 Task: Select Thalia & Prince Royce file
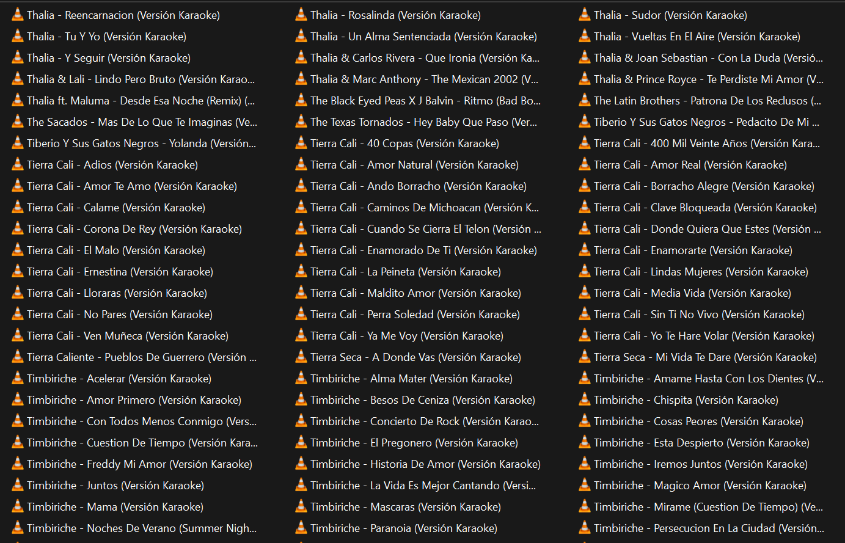click(x=708, y=79)
